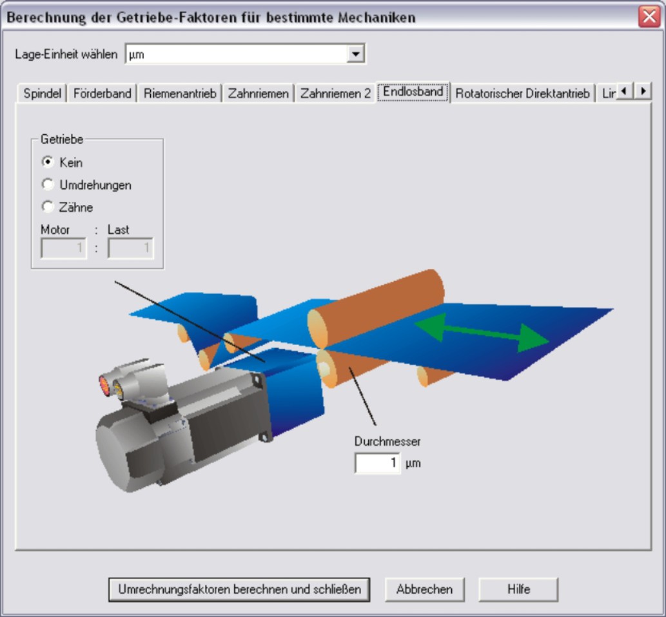The image size is (666, 617).
Task: Close the dialog with the red X
Action: point(649,17)
